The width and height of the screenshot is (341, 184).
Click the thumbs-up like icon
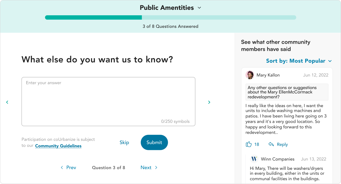click(x=249, y=144)
